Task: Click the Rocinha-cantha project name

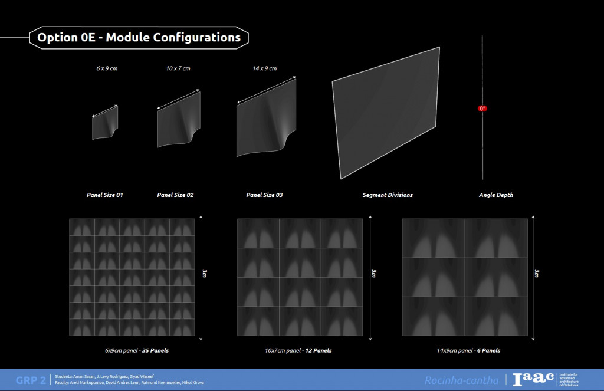Action: 461,380
